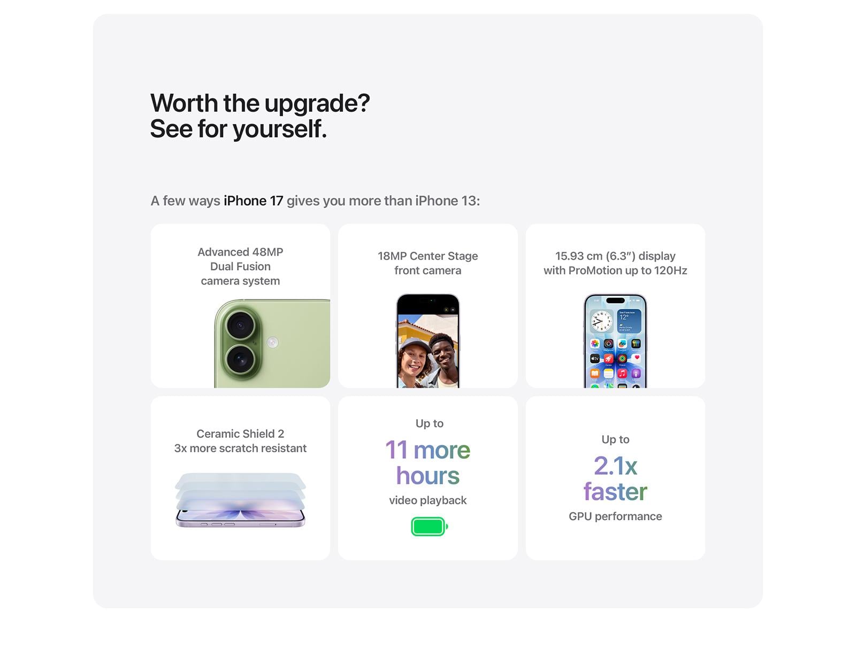This screenshot has height=672, width=856.
Task: Click the green battery icon
Action: pyautogui.click(x=429, y=527)
